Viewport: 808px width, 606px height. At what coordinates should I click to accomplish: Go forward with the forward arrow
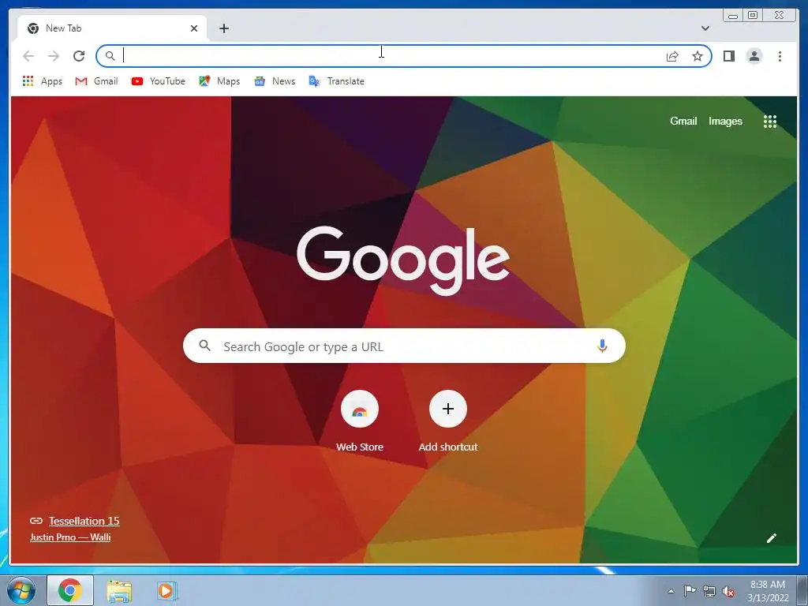(54, 56)
